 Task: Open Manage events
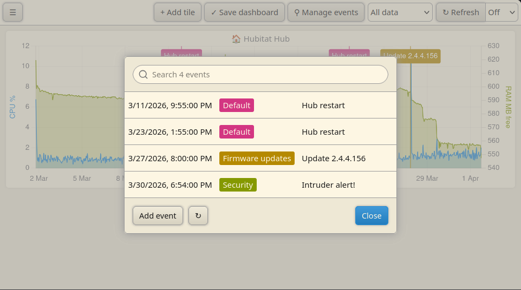point(326,12)
